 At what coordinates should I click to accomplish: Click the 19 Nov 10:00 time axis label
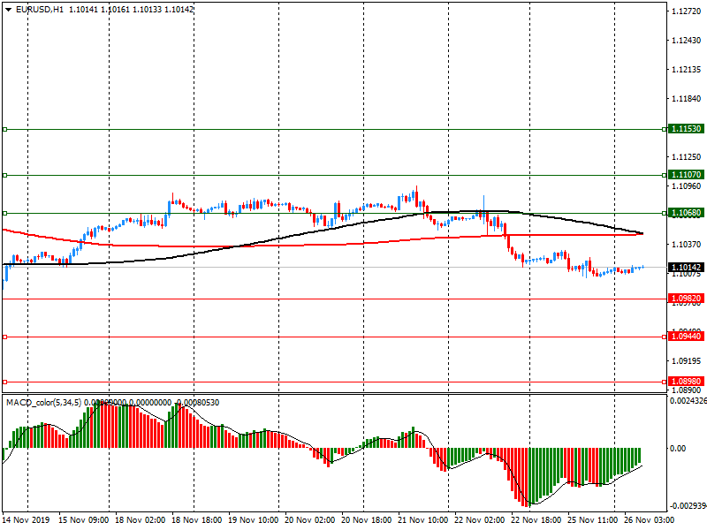254,519
